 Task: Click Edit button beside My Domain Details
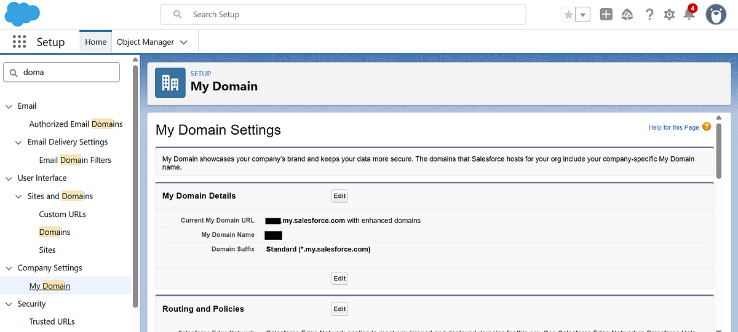click(x=339, y=196)
